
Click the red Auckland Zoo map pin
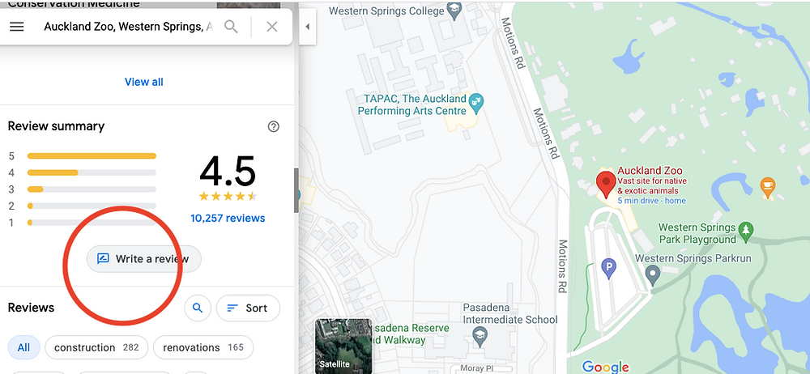point(605,185)
